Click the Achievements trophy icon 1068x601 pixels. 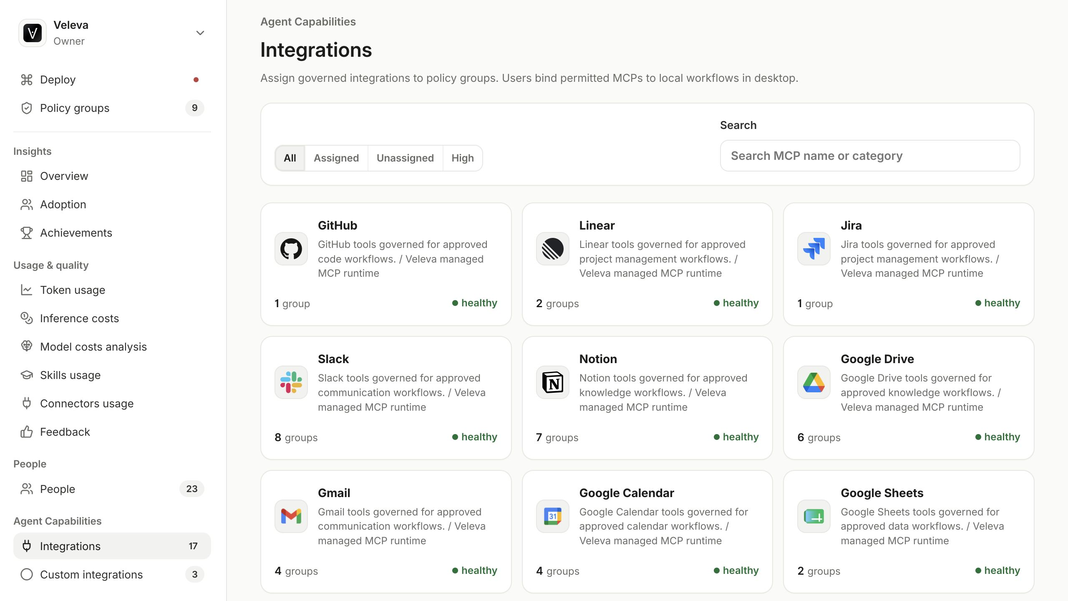(x=27, y=233)
